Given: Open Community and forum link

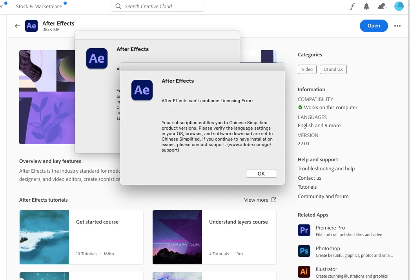Looking at the screenshot, I should [x=323, y=197].
